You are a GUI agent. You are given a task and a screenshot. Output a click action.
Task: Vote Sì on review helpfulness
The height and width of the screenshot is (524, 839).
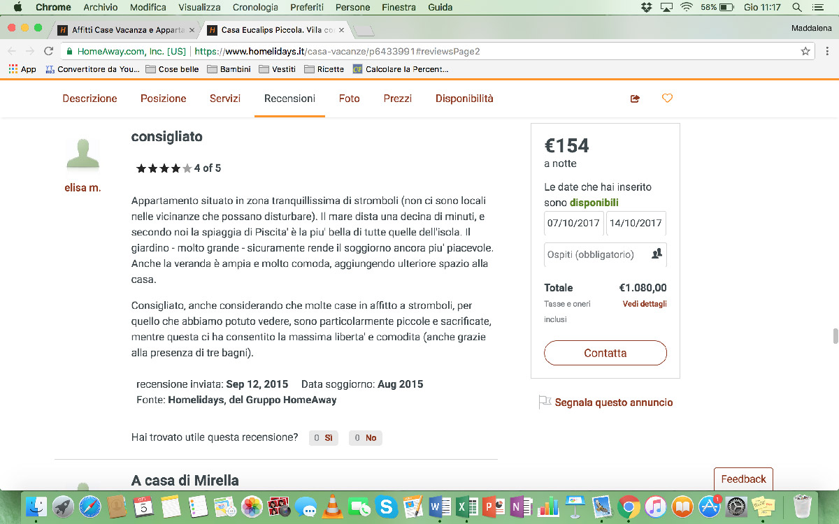tap(323, 438)
